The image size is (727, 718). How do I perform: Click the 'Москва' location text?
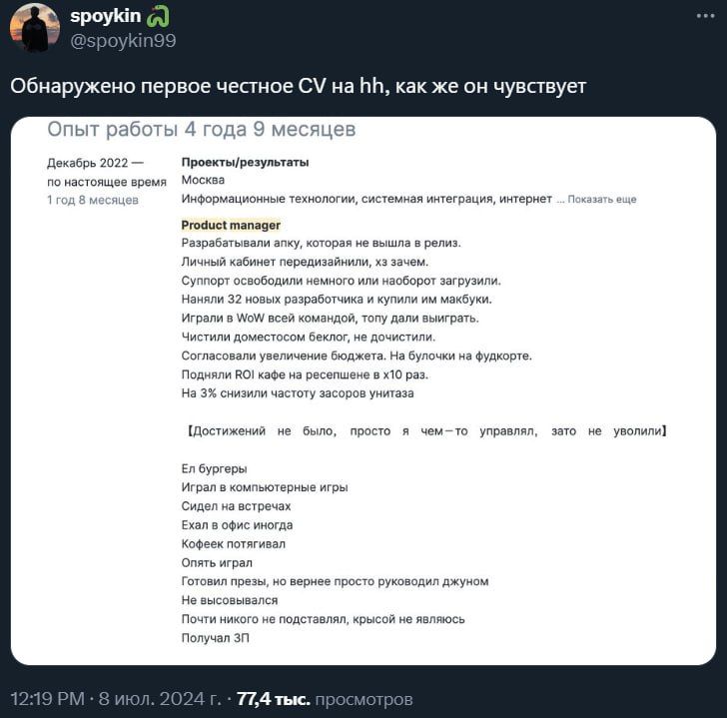[x=203, y=180]
